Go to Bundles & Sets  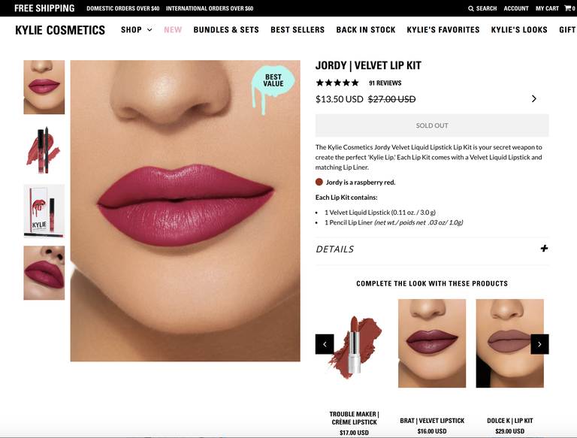[x=226, y=30]
